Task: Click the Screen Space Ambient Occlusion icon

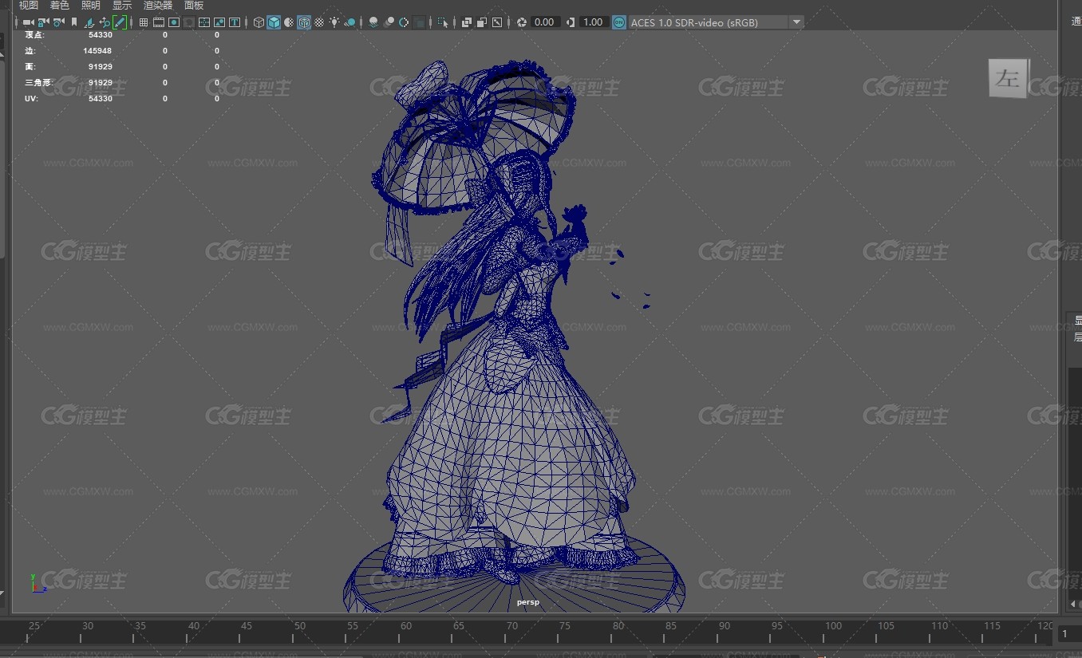Action: (373, 22)
